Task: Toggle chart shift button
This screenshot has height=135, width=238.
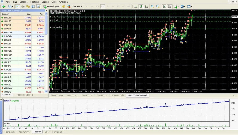Action: tap(169, 6)
